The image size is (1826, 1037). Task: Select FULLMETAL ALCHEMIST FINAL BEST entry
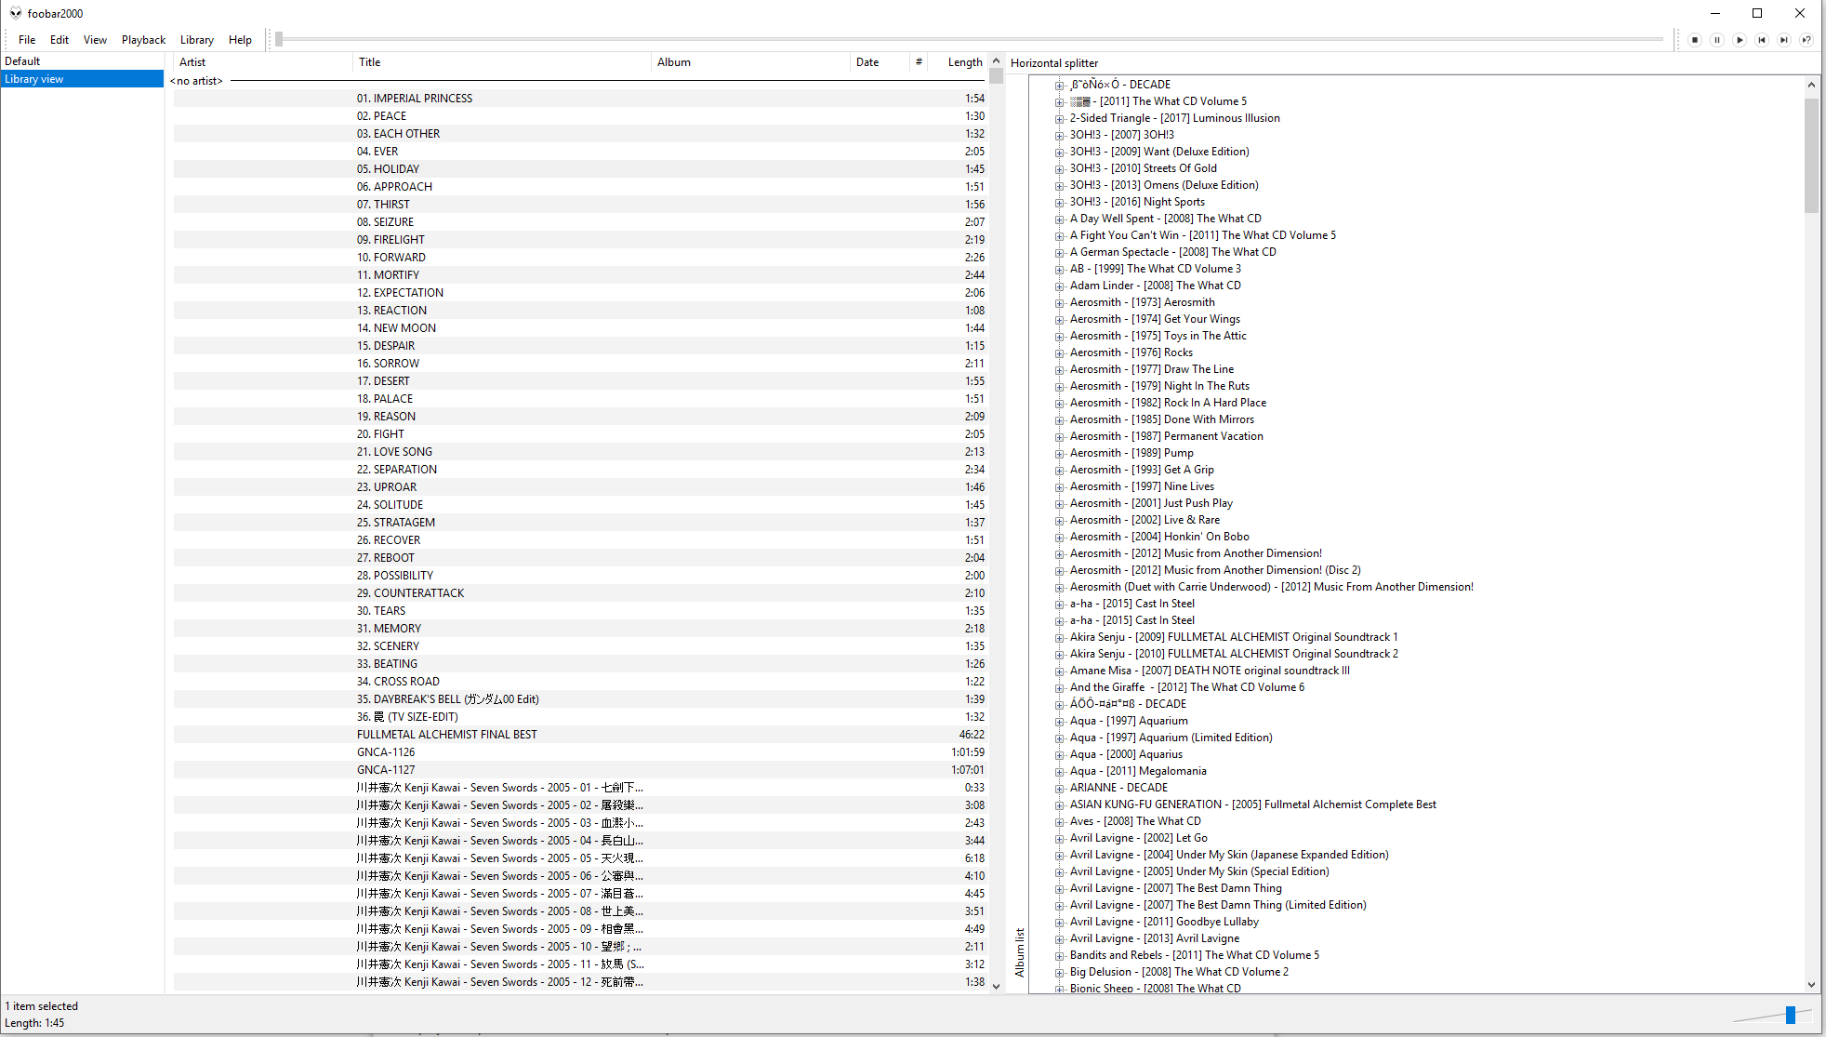[x=580, y=735]
